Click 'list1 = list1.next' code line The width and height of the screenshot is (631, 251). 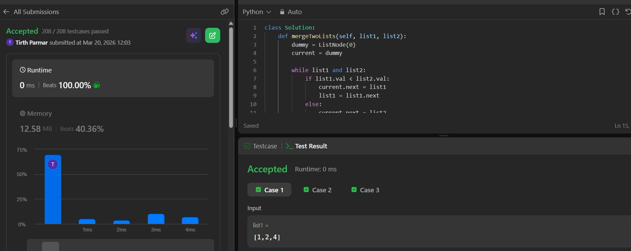[349, 96]
